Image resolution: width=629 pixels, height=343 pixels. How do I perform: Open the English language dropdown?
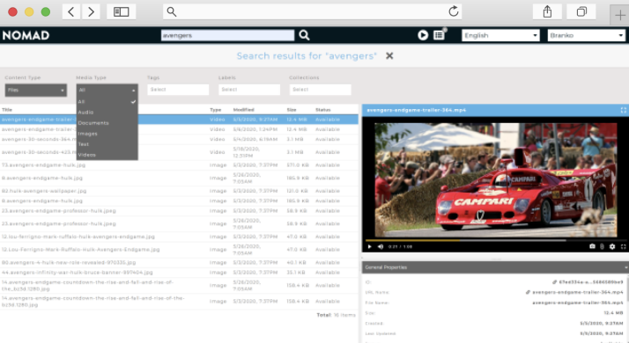click(x=500, y=35)
